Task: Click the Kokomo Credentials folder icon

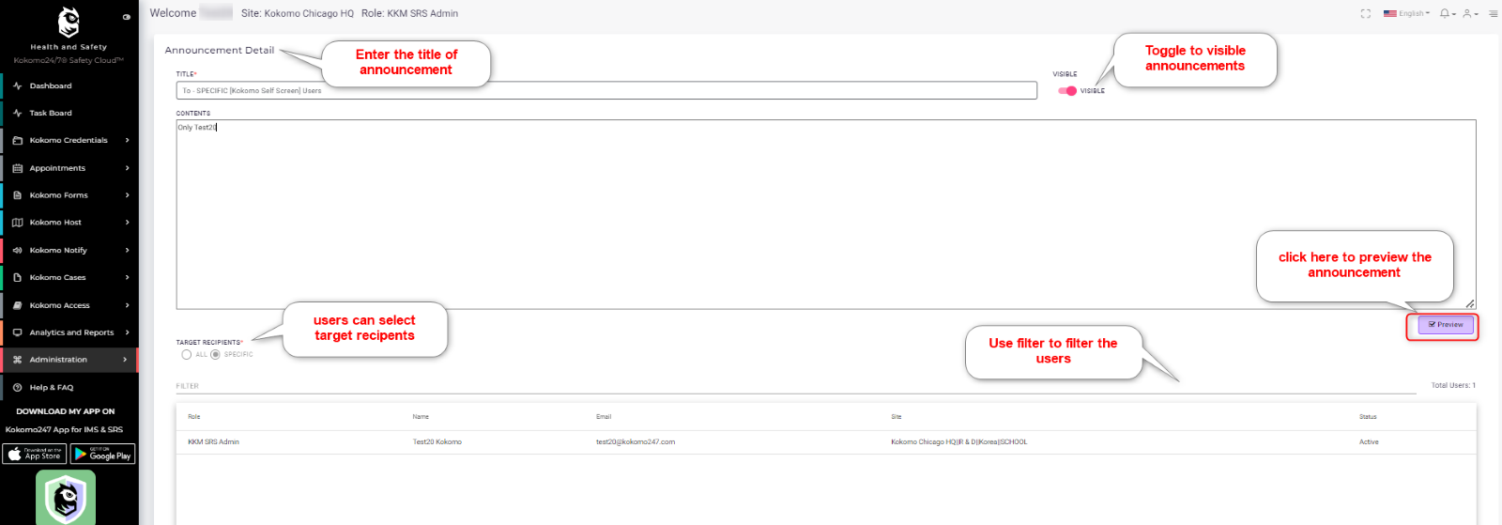Action: tap(17, 141)
